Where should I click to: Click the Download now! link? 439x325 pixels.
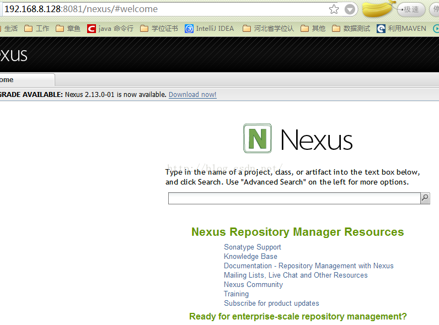coord(192,95)
